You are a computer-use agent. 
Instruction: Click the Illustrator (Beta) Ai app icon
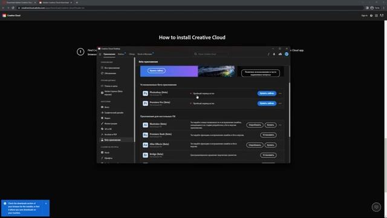(x=145, y=125)
